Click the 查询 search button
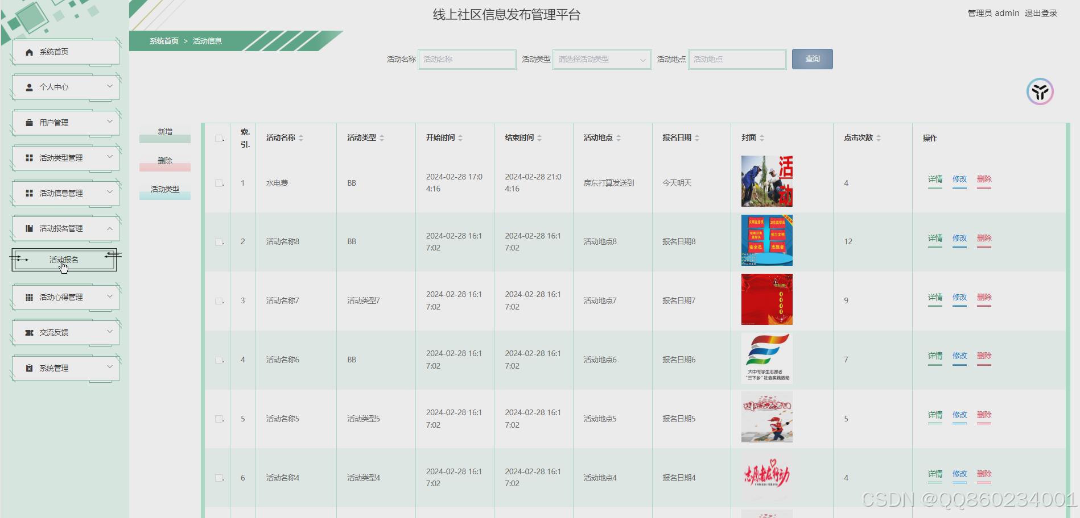This screenshot has height=518, width=1080. pyautogui.click(x=812, y=59)
